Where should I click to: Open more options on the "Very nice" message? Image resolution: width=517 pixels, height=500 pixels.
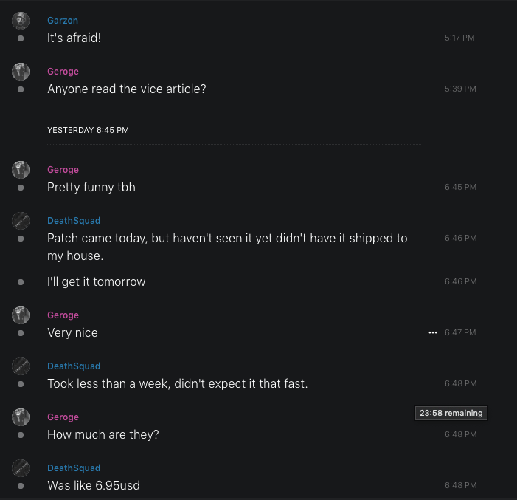(433, 332)
